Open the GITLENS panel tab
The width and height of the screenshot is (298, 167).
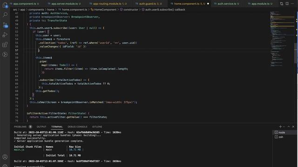point(97,127)
